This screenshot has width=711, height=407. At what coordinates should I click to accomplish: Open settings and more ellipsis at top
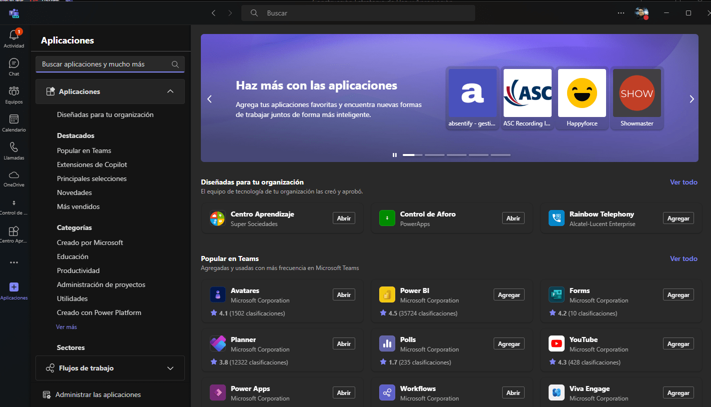pos(621,13)
